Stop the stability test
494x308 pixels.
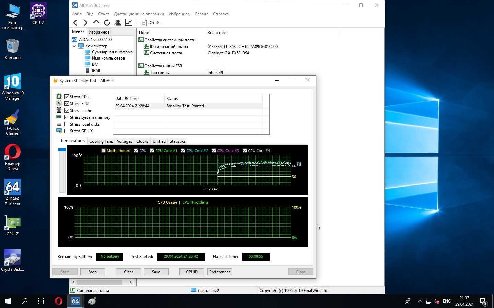93,272
